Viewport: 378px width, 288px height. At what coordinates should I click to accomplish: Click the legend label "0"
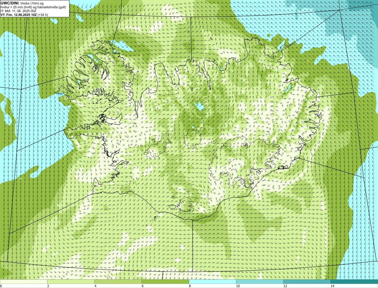pos(1,286)
